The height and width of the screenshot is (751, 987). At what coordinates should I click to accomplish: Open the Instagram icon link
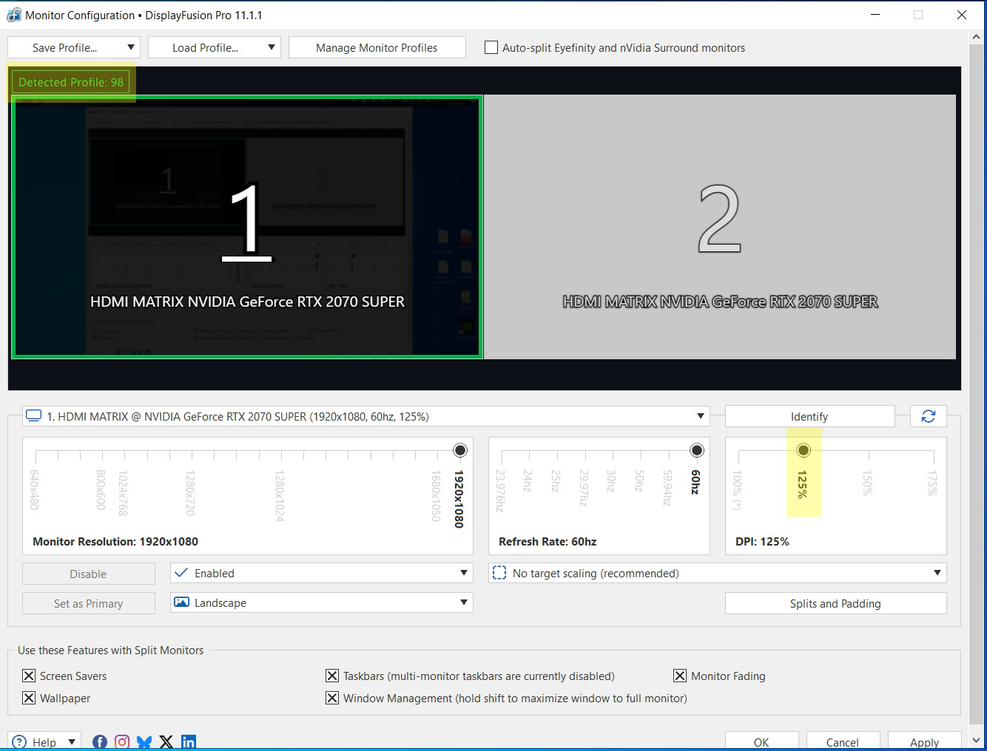coord(122,741)
